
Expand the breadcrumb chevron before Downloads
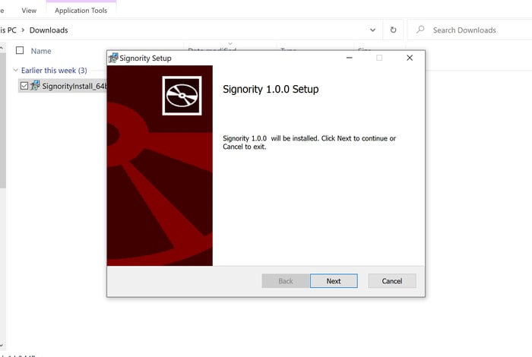pyautogui.click(x=23, y=30)
